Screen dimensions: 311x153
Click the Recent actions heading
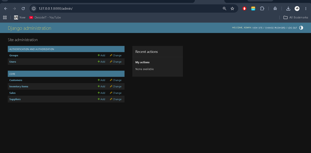147,52
